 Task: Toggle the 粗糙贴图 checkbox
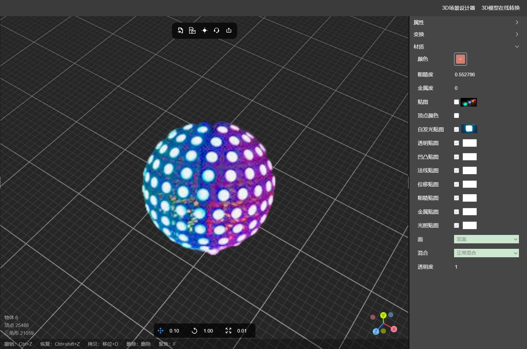tap(456, 198)
